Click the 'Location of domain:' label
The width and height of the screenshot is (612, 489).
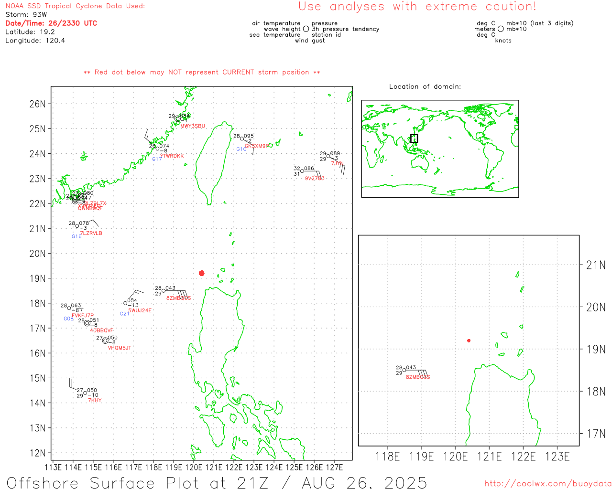[x=425, y=86]
